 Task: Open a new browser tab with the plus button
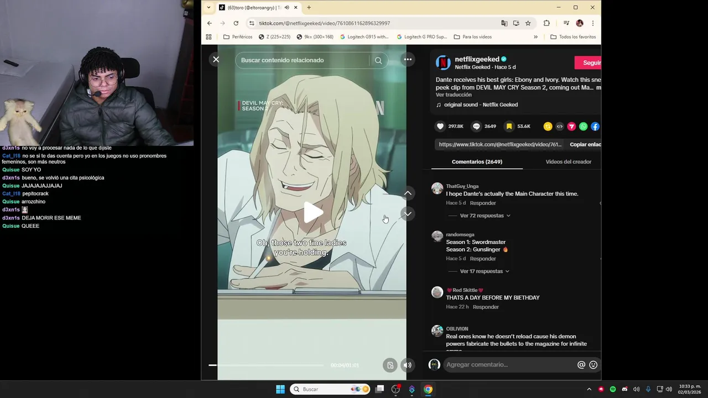pos(309,7)
